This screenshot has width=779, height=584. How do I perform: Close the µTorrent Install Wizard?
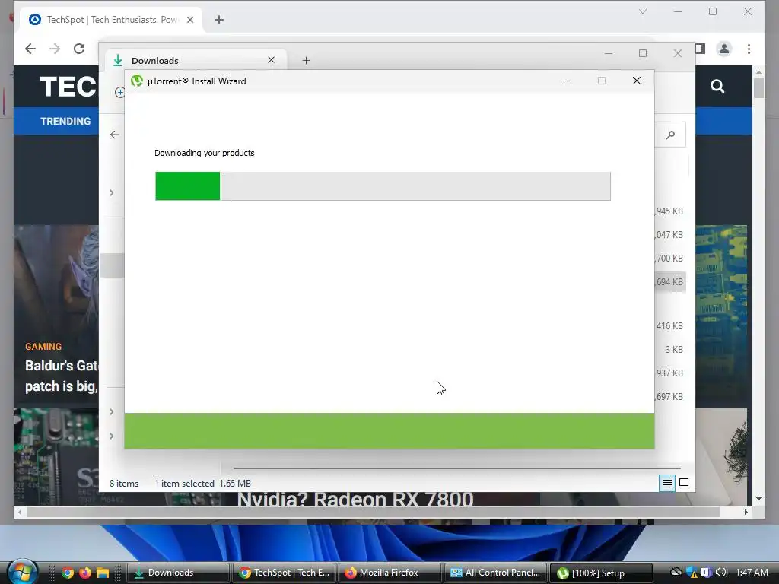[x=637, y=81]
